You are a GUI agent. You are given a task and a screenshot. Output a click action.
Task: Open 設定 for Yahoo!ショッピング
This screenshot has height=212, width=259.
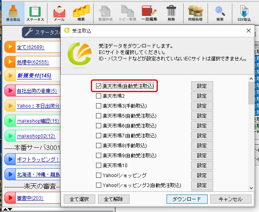point(202,175)
